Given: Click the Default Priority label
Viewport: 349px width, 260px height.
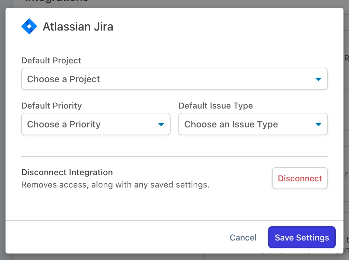Looking at the screenshot, I should (51, 106).
